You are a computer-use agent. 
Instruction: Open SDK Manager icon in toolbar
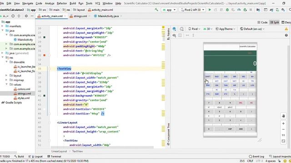283,10
